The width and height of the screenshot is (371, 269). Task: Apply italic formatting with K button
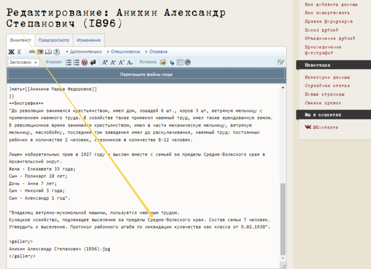(19, 51)
